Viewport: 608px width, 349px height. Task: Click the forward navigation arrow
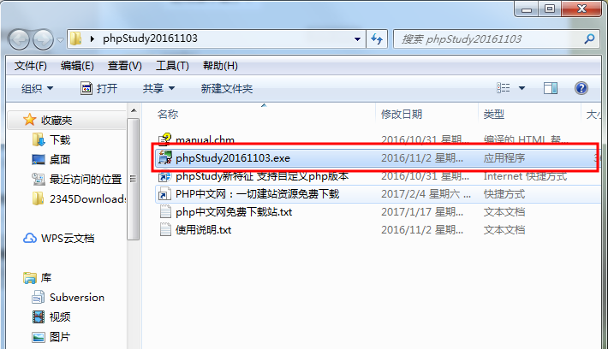43,39
